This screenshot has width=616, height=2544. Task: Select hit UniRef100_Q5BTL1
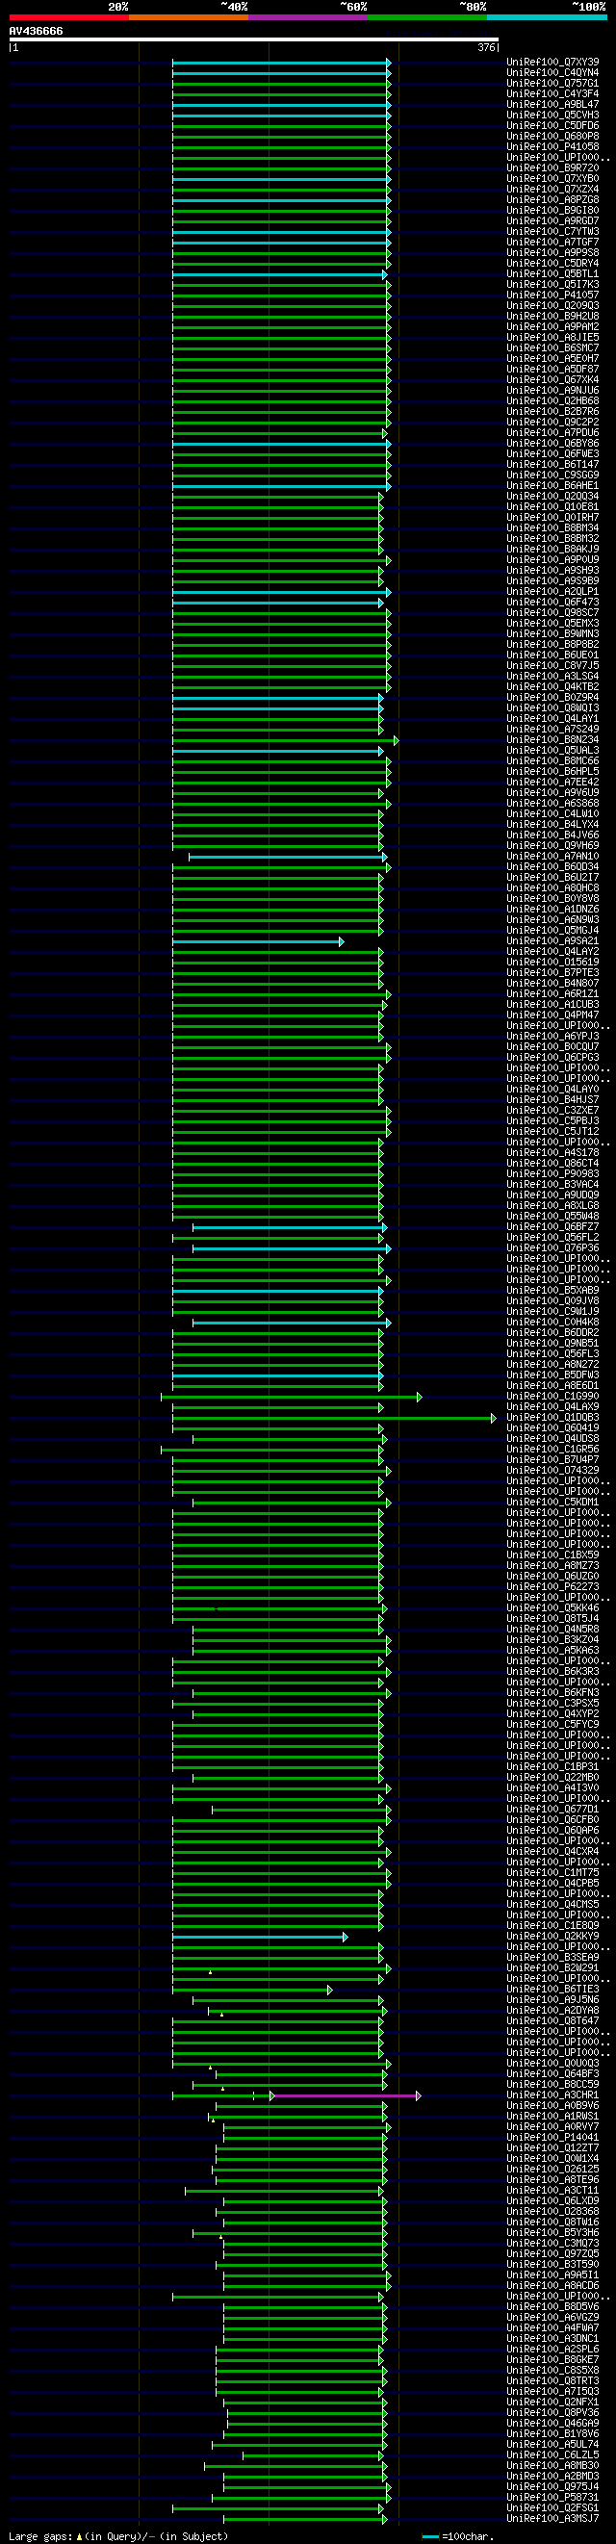click(x=552, y=274)
